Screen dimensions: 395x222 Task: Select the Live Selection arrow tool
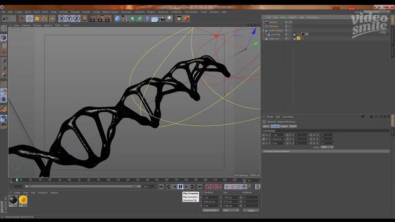[x=22, y=18]
